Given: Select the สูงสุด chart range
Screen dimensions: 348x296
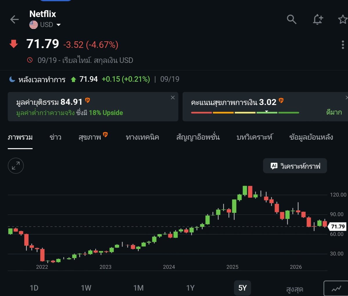Looking at the screenshot, I should click(x=294, y=289).
